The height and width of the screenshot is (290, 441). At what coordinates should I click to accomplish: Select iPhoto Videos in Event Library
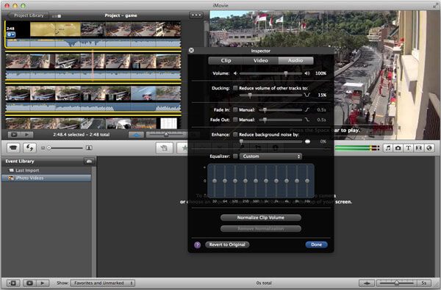tap(46, 178)
